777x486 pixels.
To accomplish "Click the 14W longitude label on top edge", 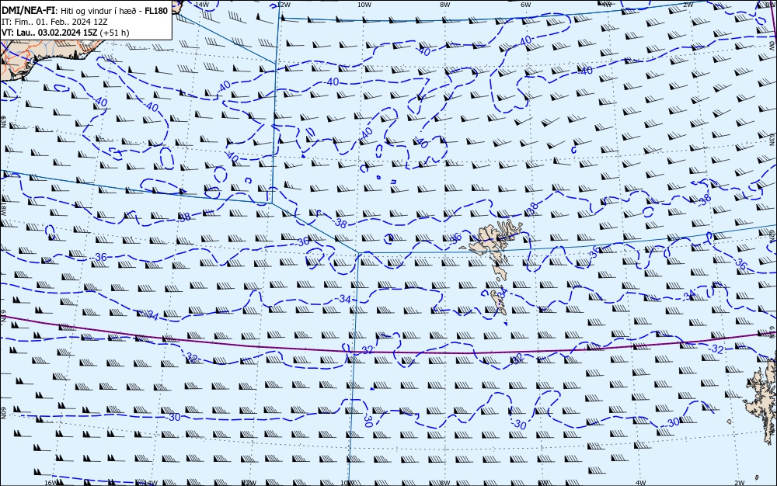I will (x=201, y=4).
